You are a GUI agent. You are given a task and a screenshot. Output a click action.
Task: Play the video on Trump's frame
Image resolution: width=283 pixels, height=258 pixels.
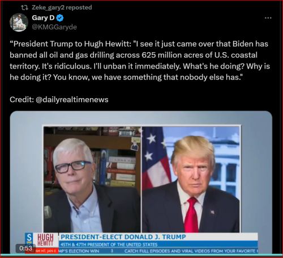(x=191, y=179)
